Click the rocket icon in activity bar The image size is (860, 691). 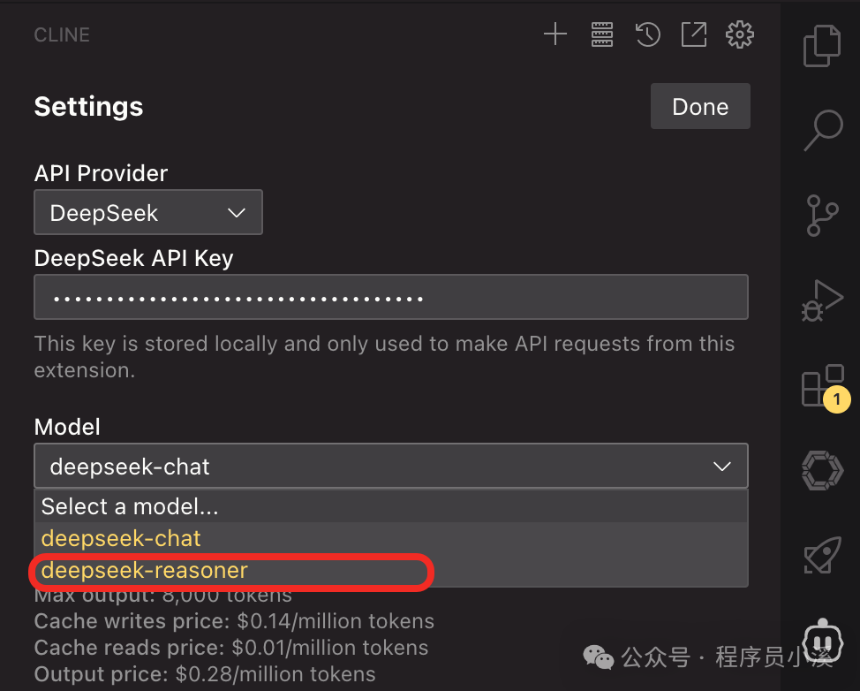coord(822,554)
